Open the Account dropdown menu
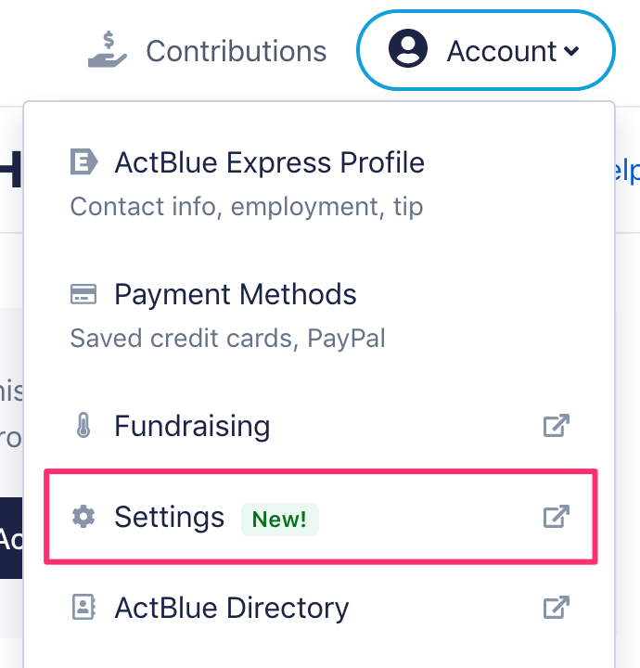 click(x=486, y=50)
